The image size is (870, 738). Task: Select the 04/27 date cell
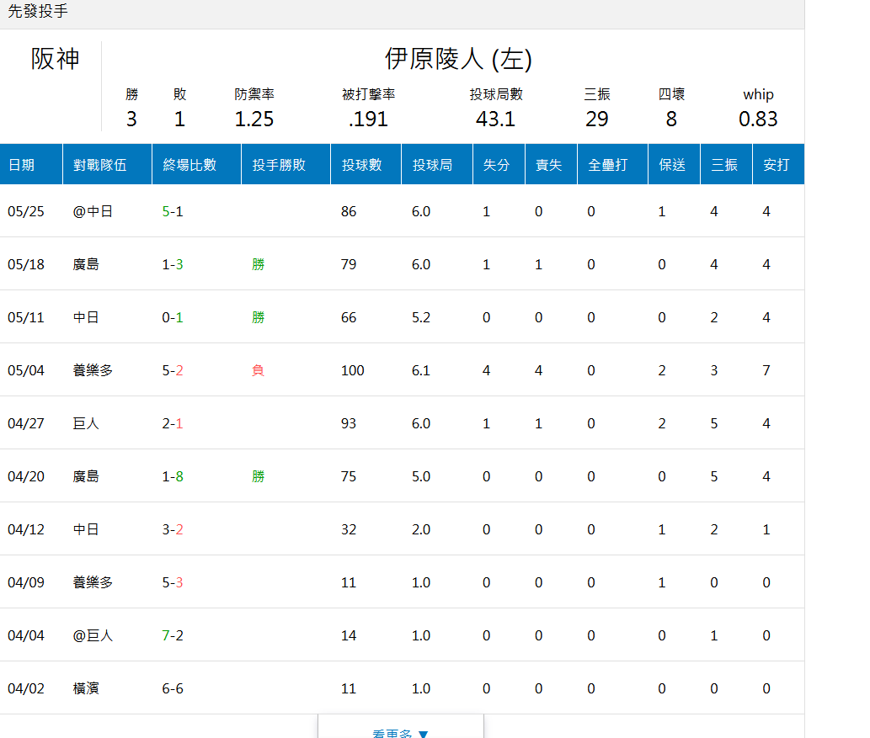coord(26,423)
